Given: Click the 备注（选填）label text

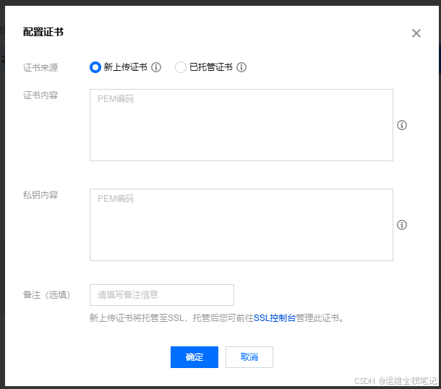Looking at the screenshot, I should click(x=47, y=295).
